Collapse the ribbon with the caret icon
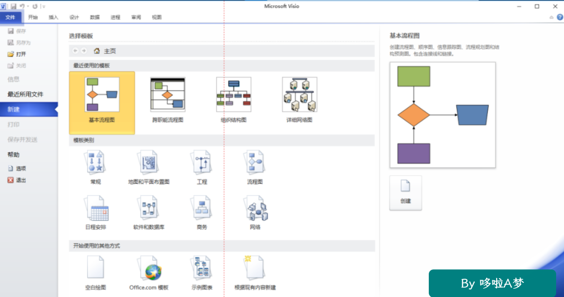 coord(551,17)
